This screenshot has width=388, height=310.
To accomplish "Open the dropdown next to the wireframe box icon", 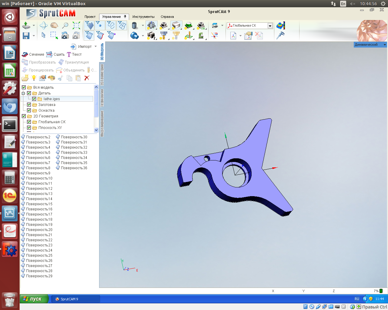I will [x=222, y=25].
